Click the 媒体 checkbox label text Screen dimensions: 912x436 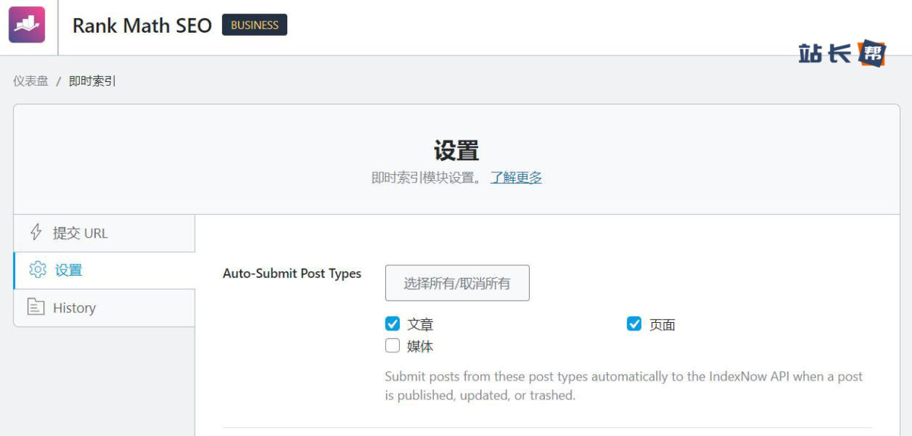coord(420,346)
